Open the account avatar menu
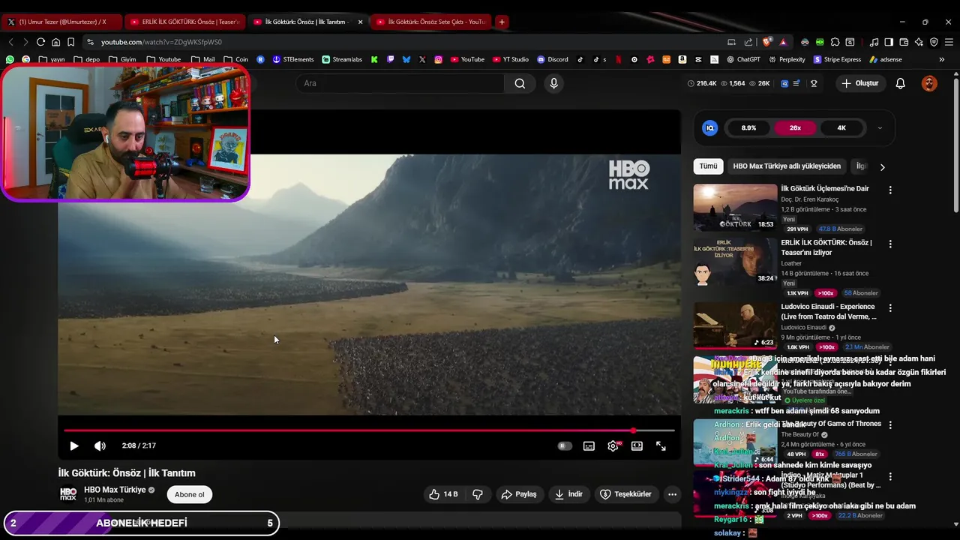 point(929,83)
